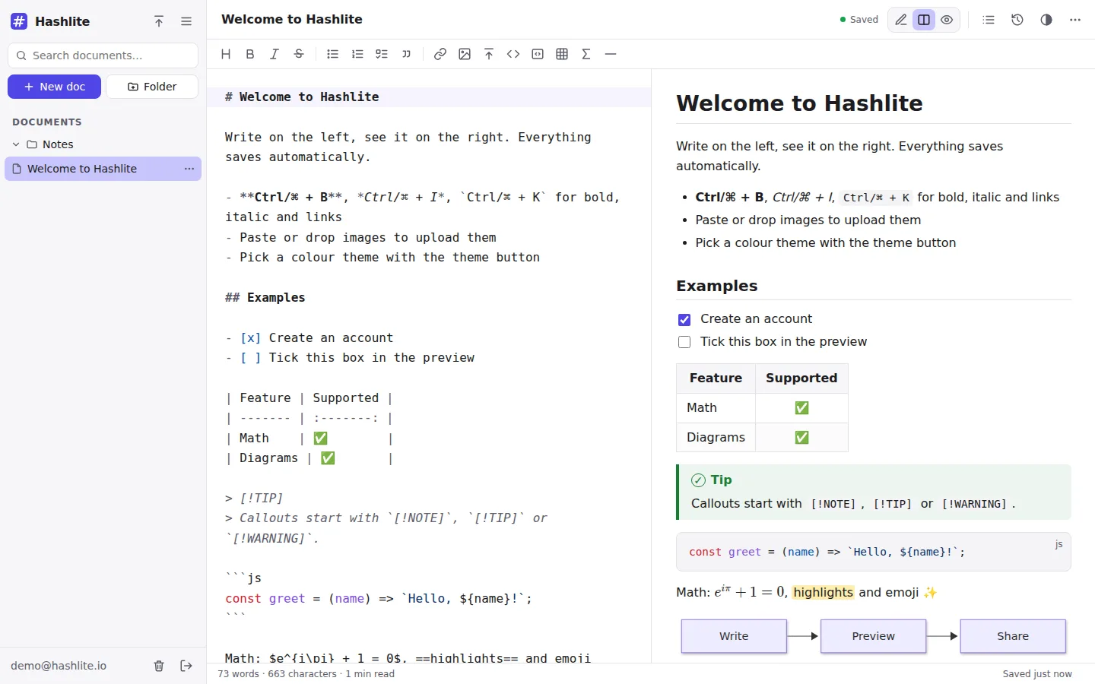Insert a blockquote
This screenshot has width=1095, height=684.
click(x=406, y=54)
